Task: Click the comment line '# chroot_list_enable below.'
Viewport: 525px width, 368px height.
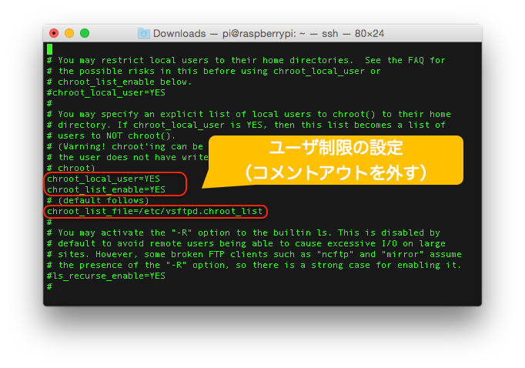Action: 119,82
